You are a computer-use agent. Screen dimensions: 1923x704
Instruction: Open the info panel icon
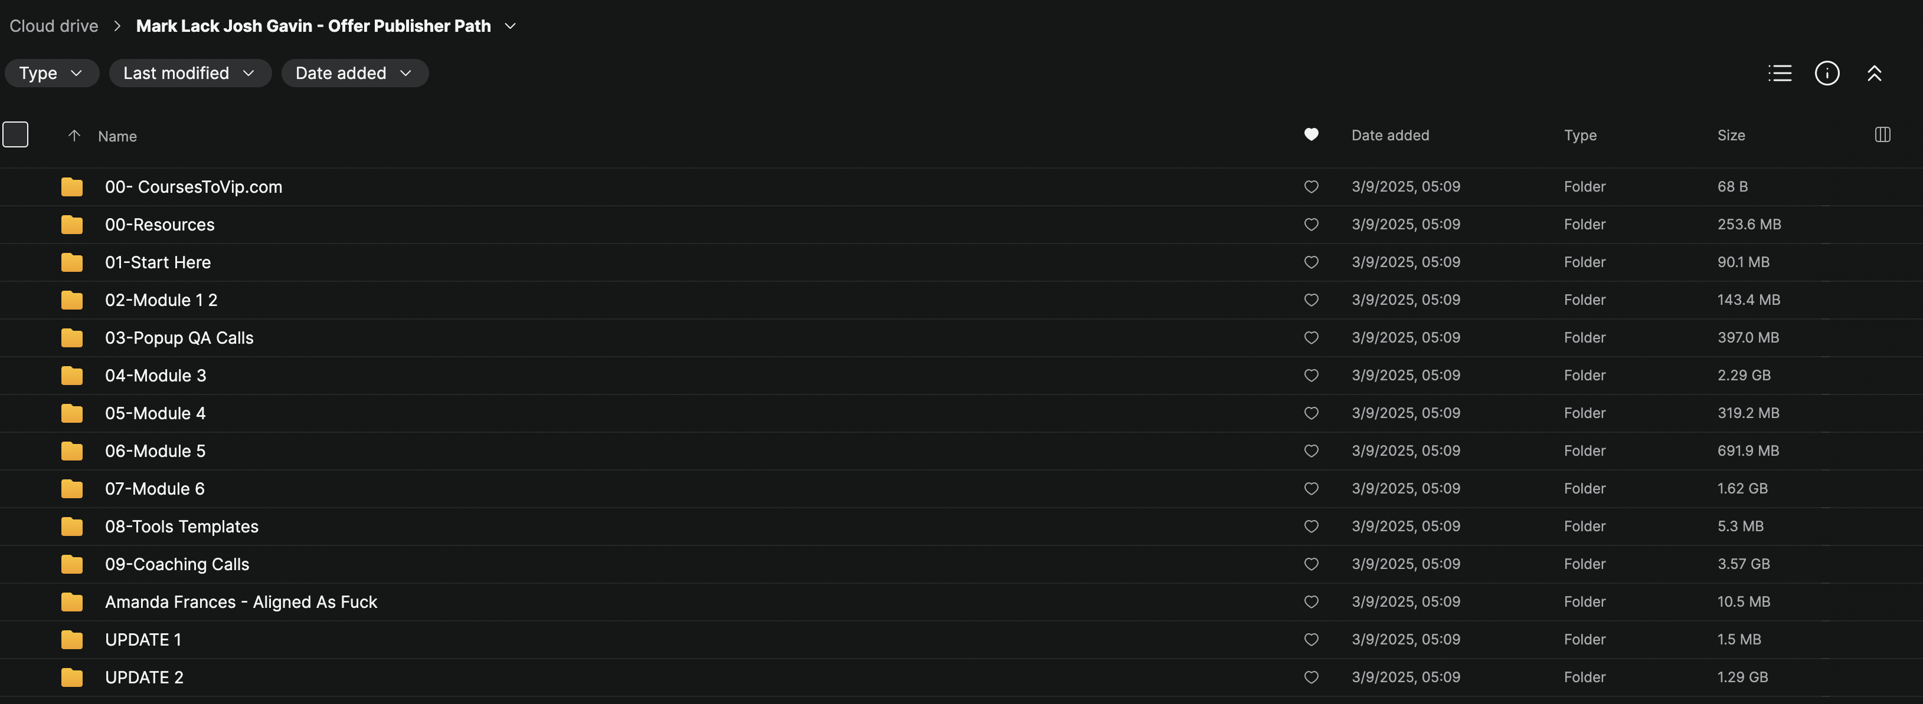pos(1827,73)
